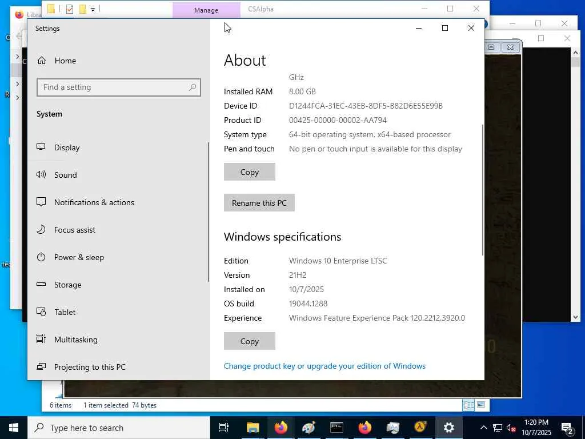Click scroll-down arrow in the background black window
This screenshot has height=439, width=585.
click(575, 317)
